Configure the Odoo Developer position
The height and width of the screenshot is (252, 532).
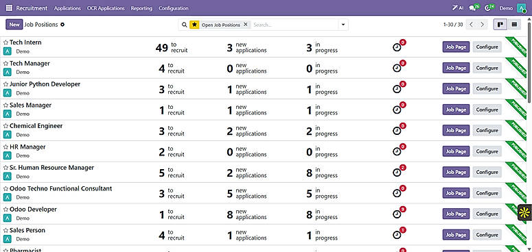click(487, 214)
